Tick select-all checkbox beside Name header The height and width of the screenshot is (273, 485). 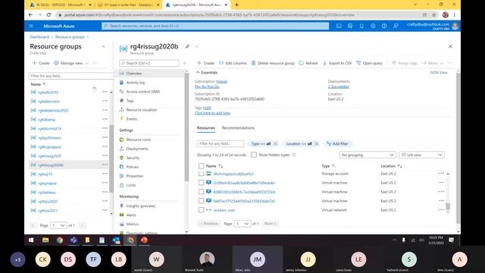(x=201, y=166)
